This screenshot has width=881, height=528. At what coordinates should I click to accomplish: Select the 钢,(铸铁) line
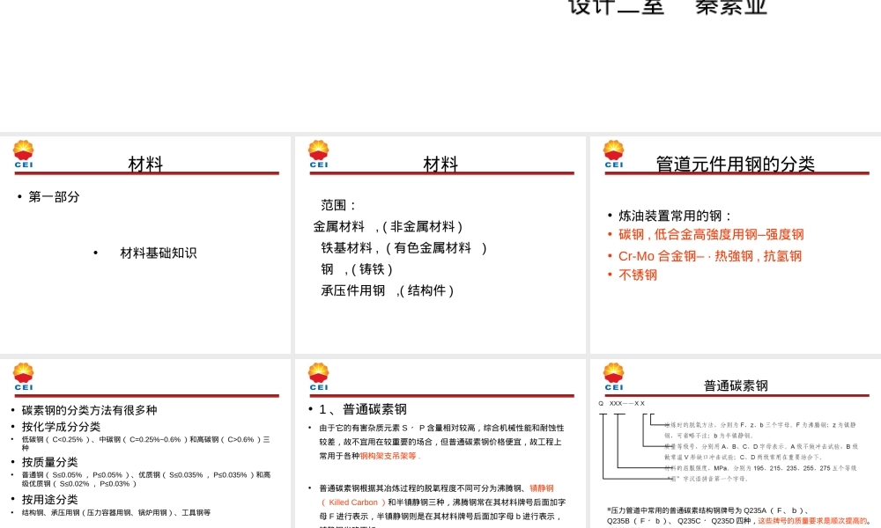point(357,269)
